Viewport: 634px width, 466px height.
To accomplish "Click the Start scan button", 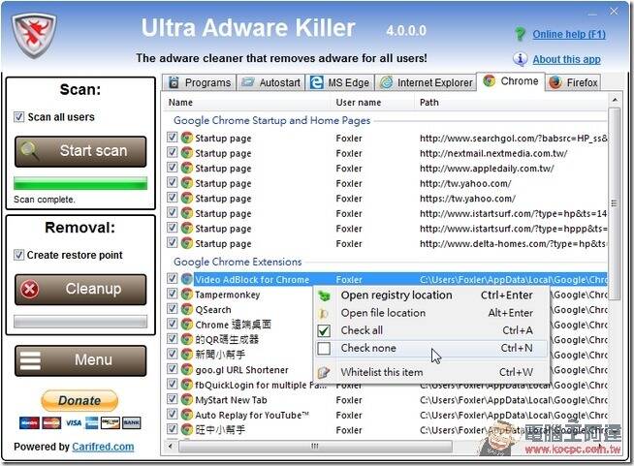I will pyautogui.click(x=80, y=151).
